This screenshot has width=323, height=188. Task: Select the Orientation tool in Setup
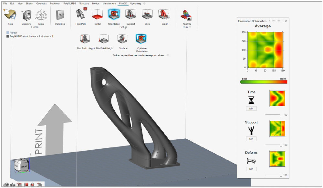click(114, 14)
